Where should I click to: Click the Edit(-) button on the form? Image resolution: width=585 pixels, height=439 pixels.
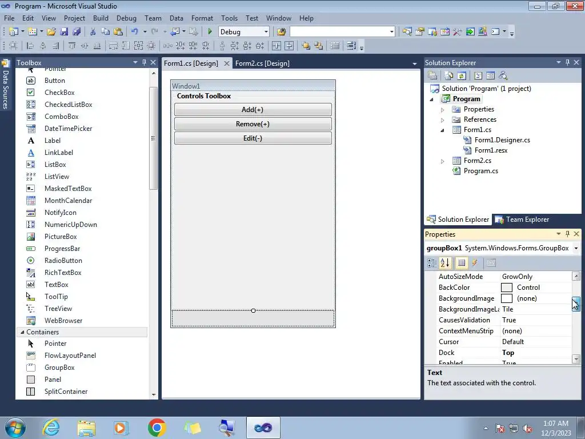click(253, 138)
